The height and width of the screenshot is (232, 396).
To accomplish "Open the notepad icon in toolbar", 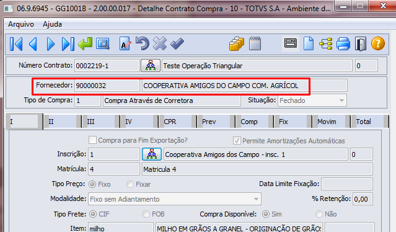I will [255, 43].
